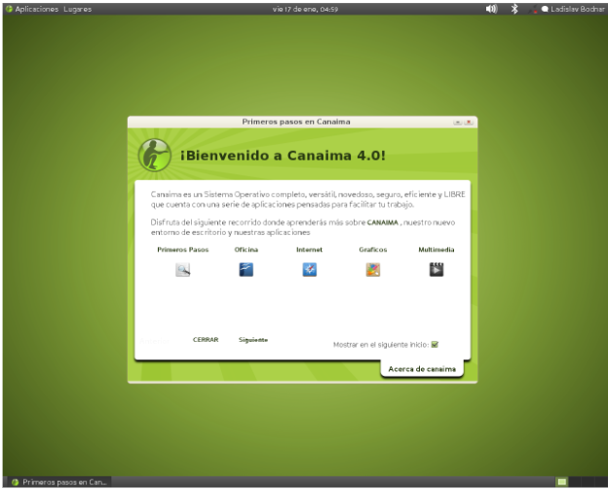The width and height of the screenshot is (608, 489).
Task: Click the Internet label
Action: [309, 249]
